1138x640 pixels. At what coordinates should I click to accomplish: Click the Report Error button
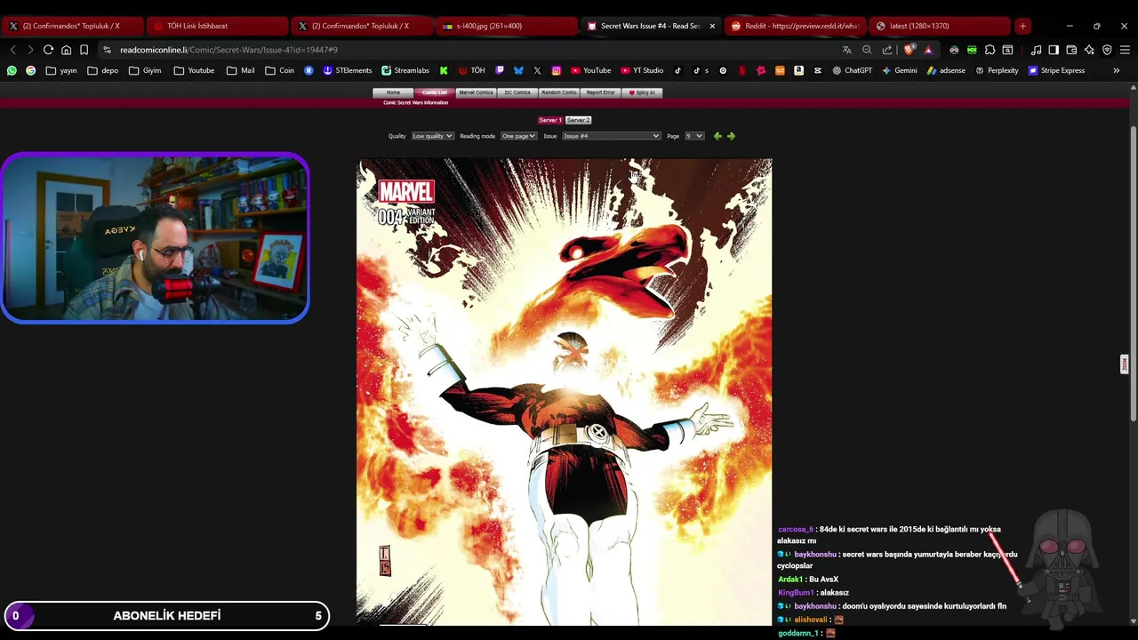click(x=600, y=92)
